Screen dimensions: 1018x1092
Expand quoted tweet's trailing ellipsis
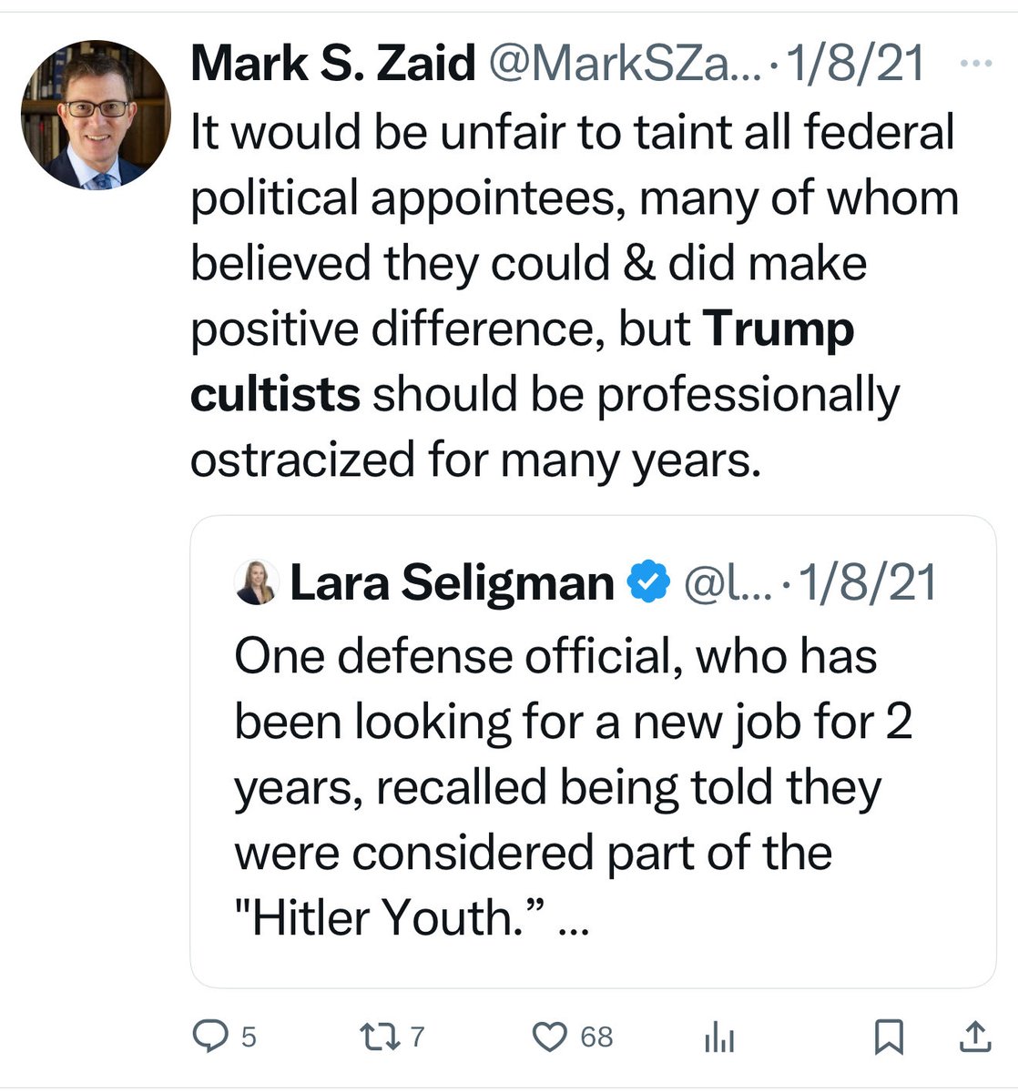coord(572,921)
